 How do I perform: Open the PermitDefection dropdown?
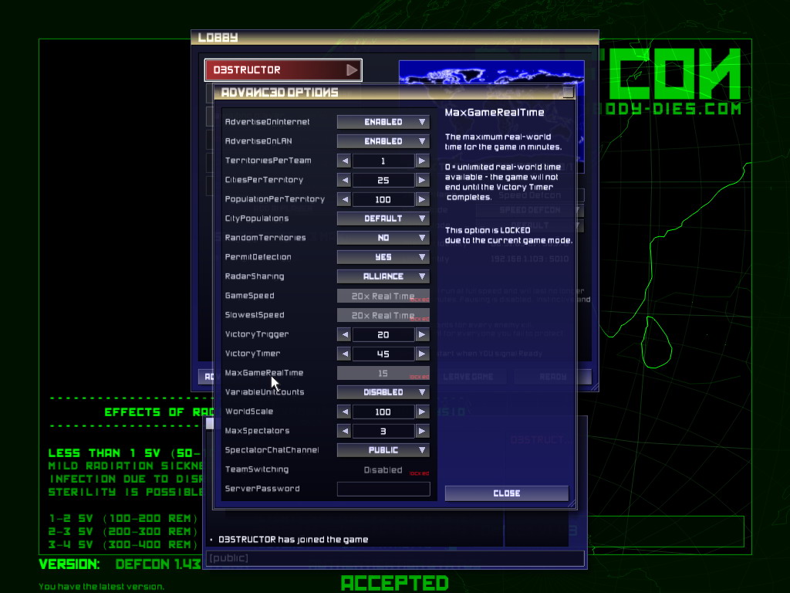pyautogui.click(x=383, y=257)
